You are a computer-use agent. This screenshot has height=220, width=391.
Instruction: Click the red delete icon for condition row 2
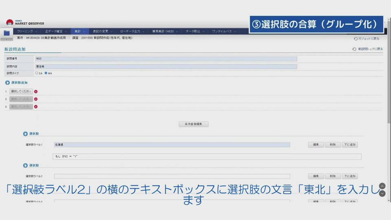point(36,99)
